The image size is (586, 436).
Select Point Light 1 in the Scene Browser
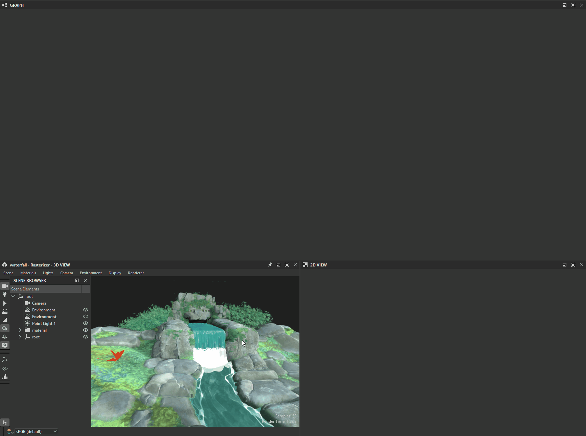(x=43, y=323)
